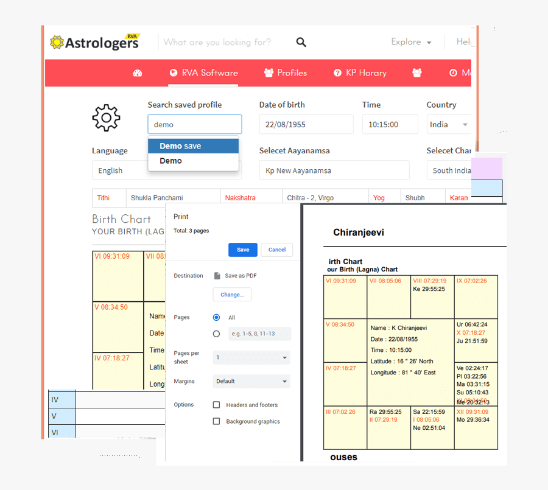Switch to the KP Horary tab
The image size is (548, 490).
pyautogui.click(x=360, y=73)
